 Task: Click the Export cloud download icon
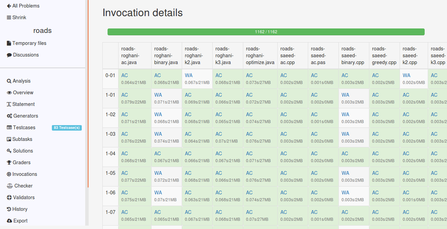[9, 221]
